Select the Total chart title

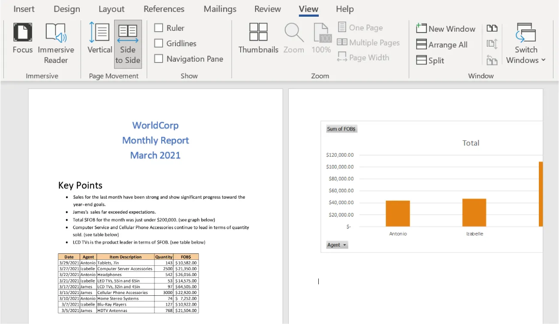pyautogui.click(x=471, y=143)
